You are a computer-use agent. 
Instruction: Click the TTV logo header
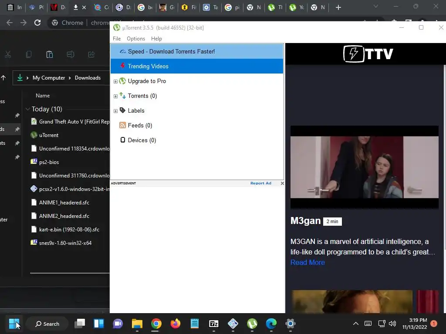[368, 53]
